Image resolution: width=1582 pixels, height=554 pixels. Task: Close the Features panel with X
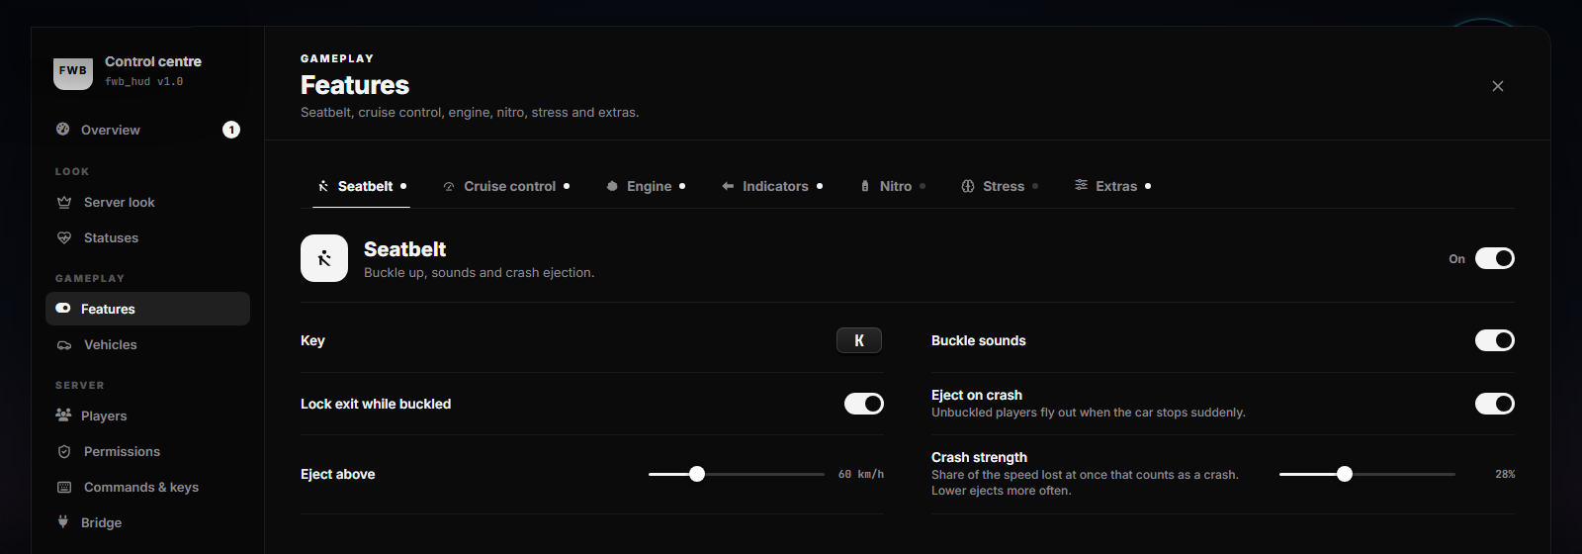coord(1498,86)
